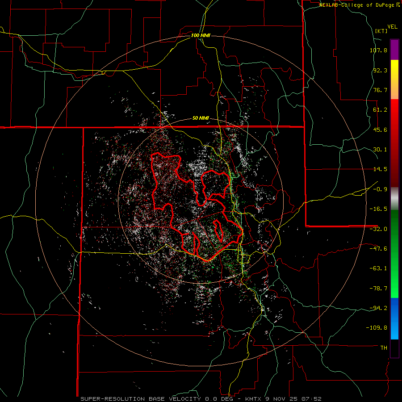This screenshot has width=402, height=402.
Task: Click the 100 NMI range ring label
Action: click(x=201, y=35)
